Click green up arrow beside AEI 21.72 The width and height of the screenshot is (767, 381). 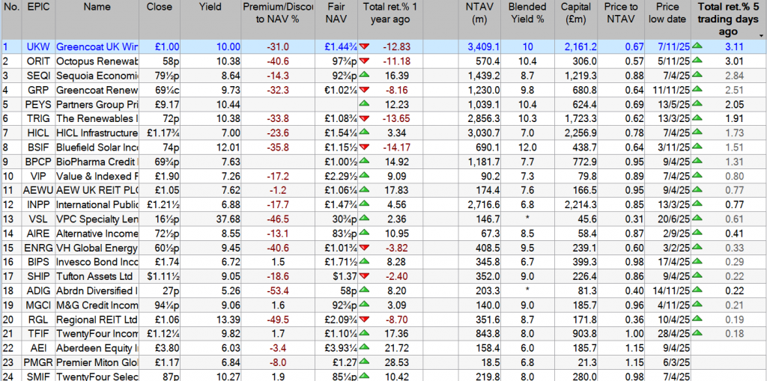[x=365, y=347]
